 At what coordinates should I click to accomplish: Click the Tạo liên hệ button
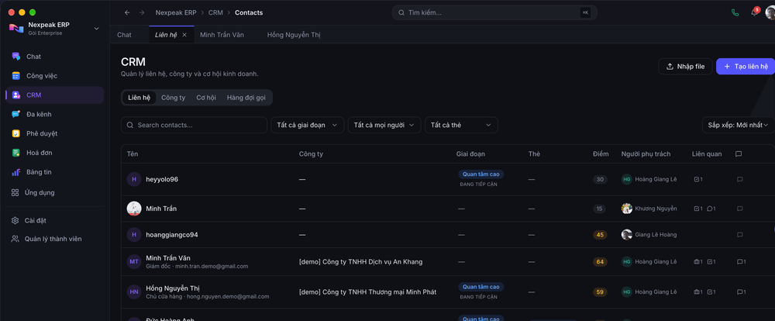[x=746, y=67]
